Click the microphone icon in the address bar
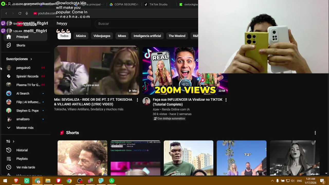Screen dimensions: 329x185 click(x=27, y=13)
